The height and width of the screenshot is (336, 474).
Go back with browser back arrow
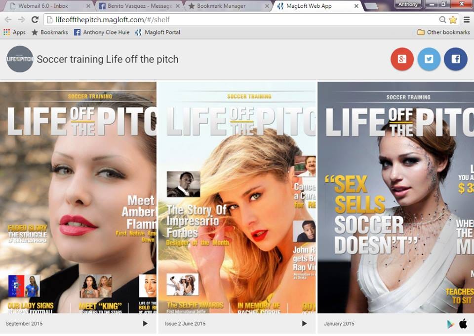pos(8,20)
